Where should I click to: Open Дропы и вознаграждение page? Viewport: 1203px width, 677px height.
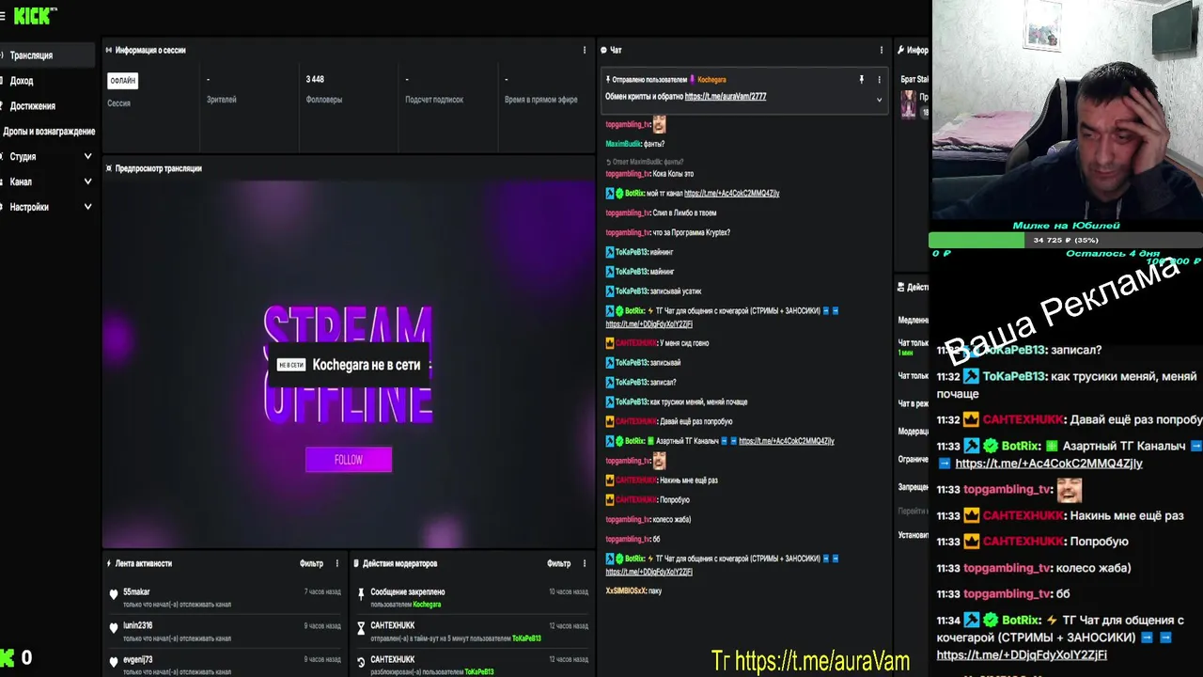point(49,132)
